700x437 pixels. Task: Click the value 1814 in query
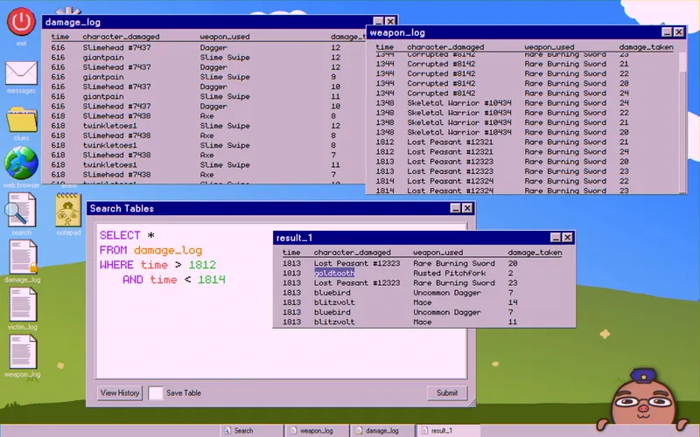212,280
